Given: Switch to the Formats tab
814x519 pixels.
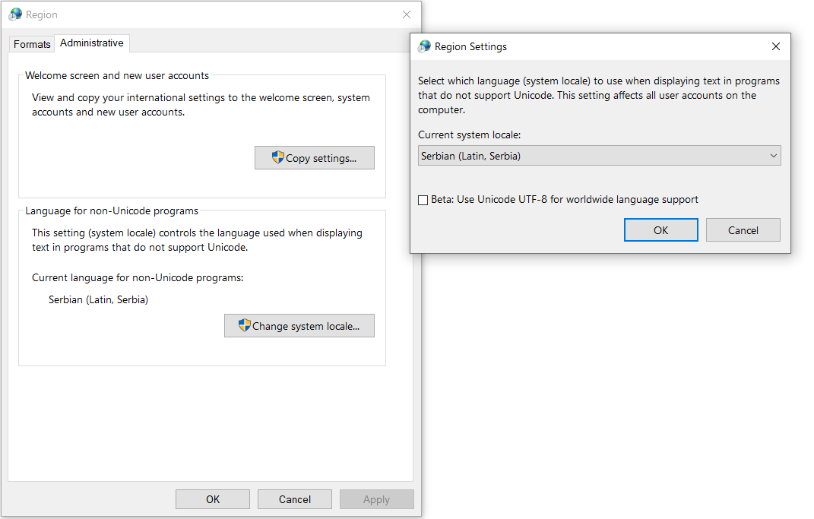Looking at the screenshot, I should pyautogui.click(x=32, y=44).
